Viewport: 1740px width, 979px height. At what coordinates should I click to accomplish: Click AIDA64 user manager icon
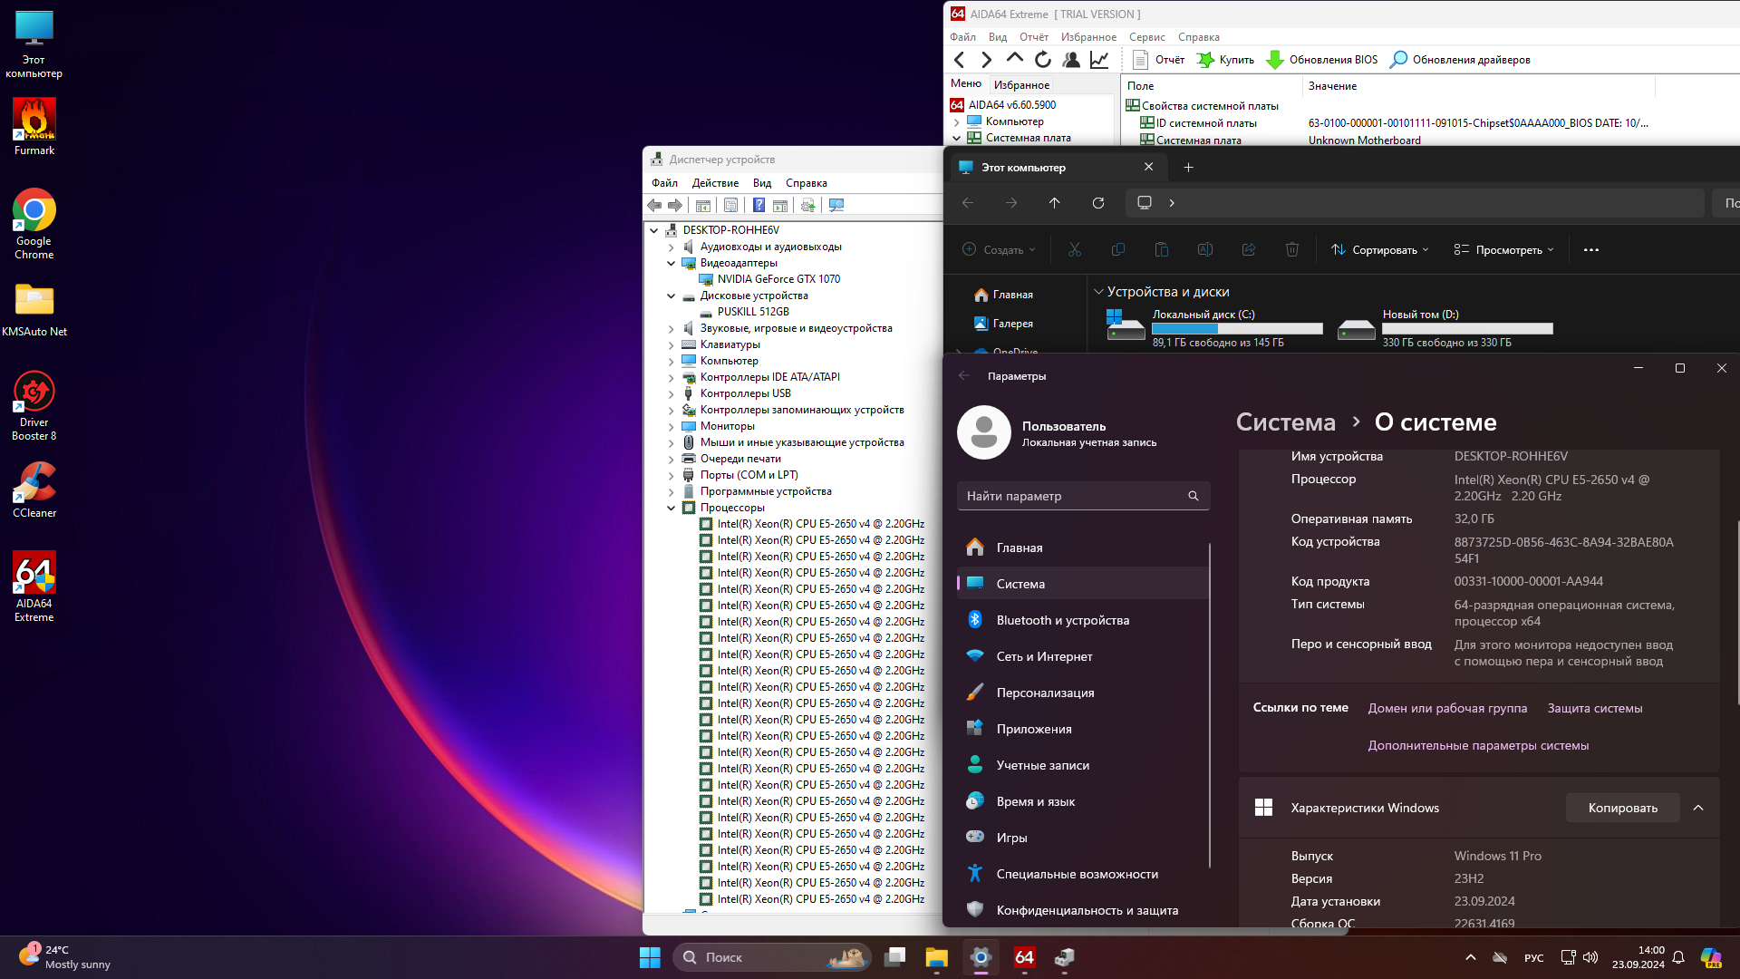(x=1071, y=60)
